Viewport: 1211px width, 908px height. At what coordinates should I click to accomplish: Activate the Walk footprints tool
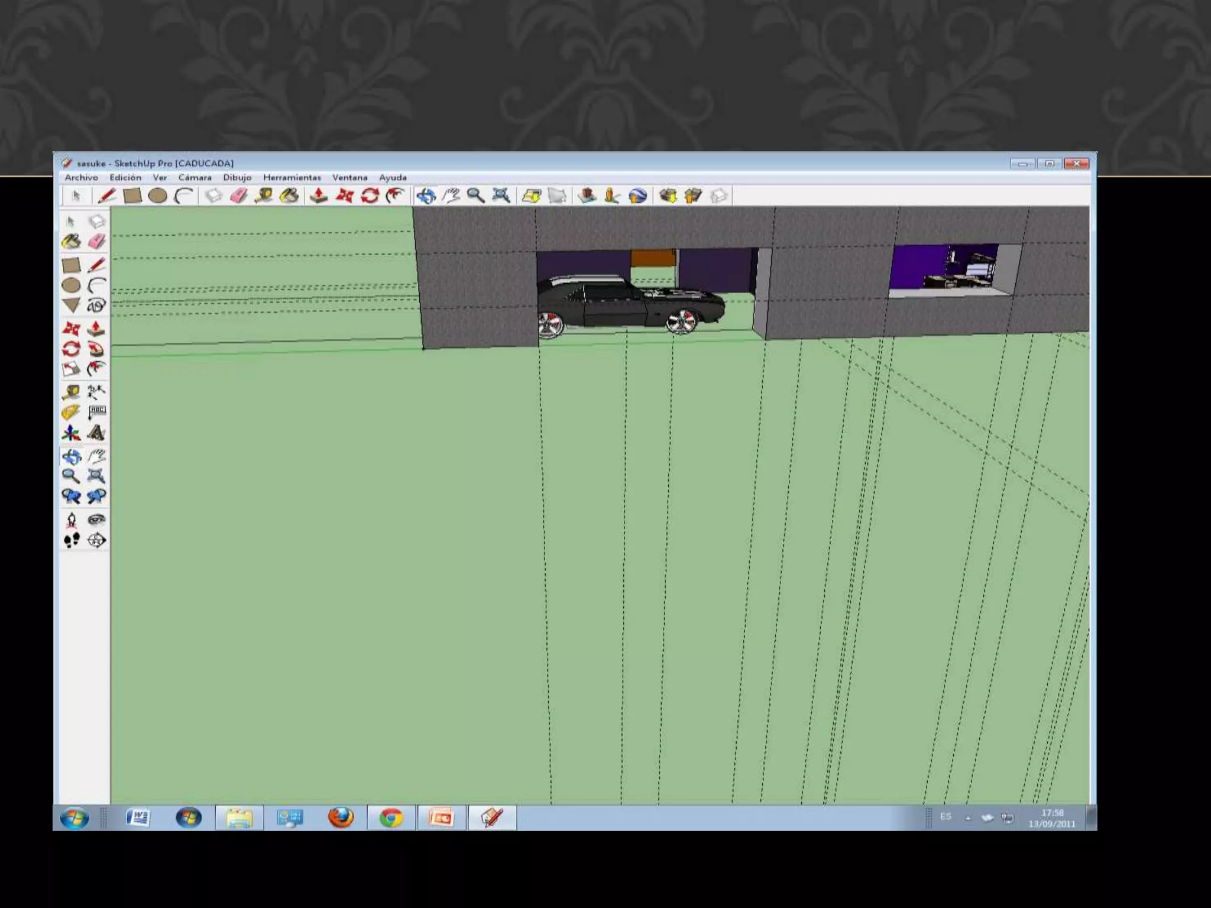point(71,540)
